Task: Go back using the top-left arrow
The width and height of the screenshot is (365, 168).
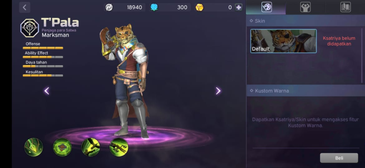Action: 25,7
